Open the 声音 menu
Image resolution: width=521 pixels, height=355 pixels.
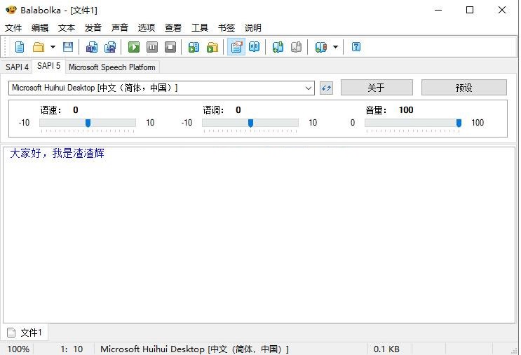point(120,28)
